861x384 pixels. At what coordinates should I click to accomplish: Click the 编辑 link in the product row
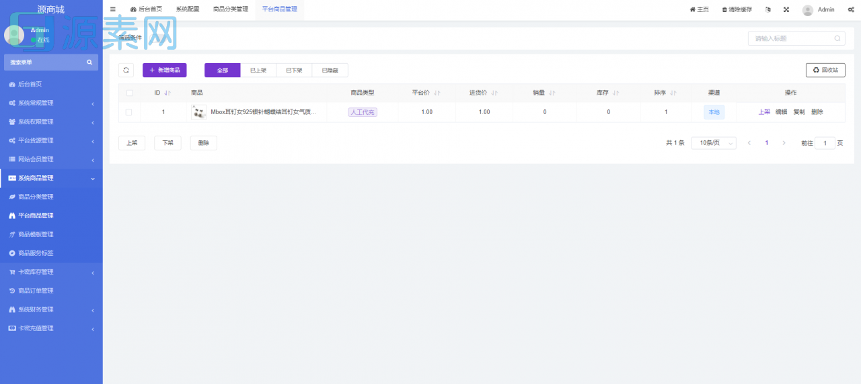click(781, 112)
